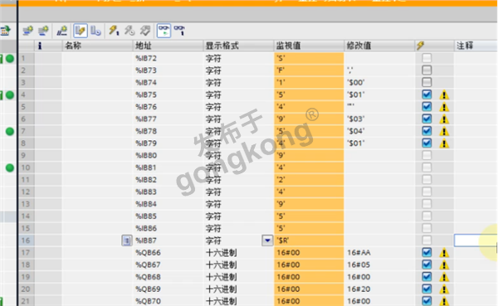This screenshot has width=498, height=306.
Task: Click the insert row toolbar icon
Action: coord(28,31)
